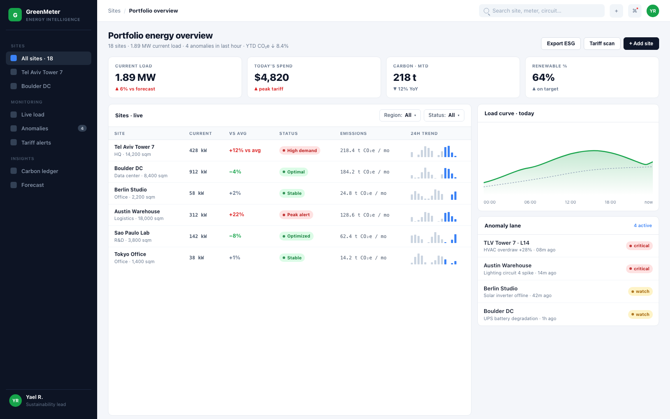Click the Boulder DC sidebar icon
The height and width of the screenshot is (419, 670).
click(x=14, y=86)
